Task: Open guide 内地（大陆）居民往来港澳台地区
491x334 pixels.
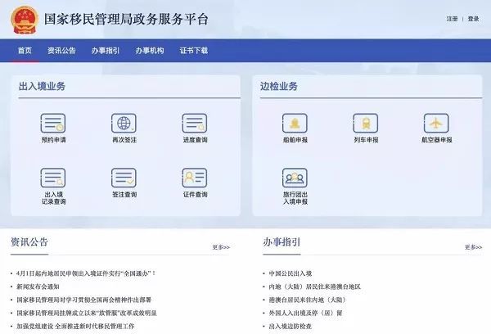Action: (315, 287)
